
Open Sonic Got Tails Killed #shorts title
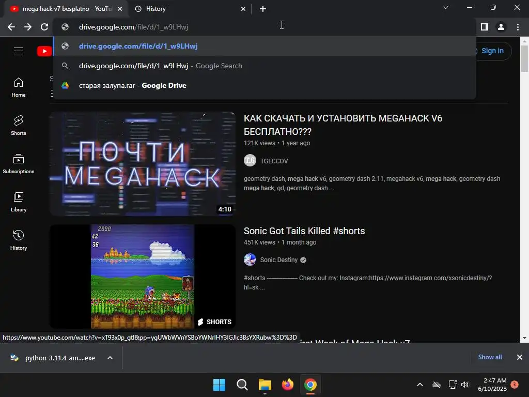tap(304, 231)
